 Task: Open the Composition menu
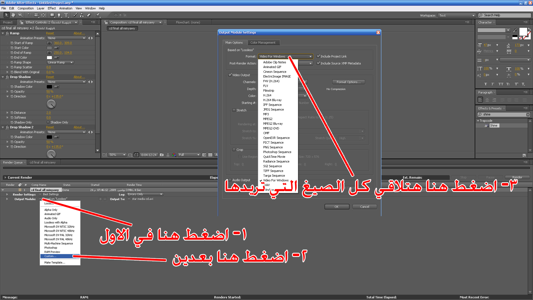26,8
